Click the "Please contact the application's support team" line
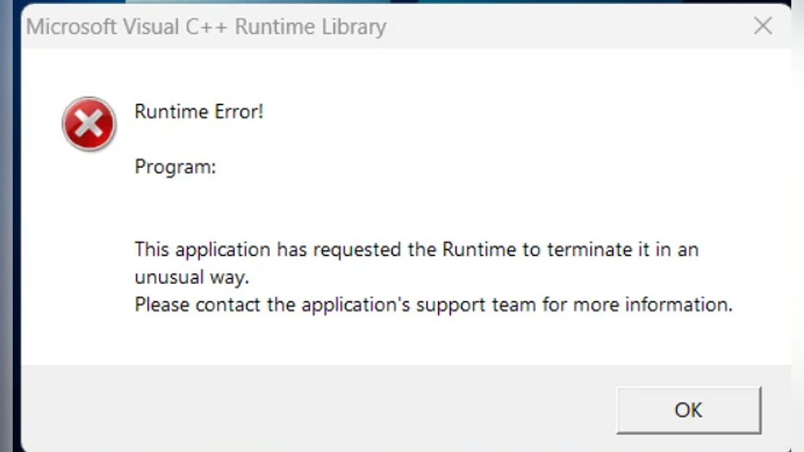 433,305
